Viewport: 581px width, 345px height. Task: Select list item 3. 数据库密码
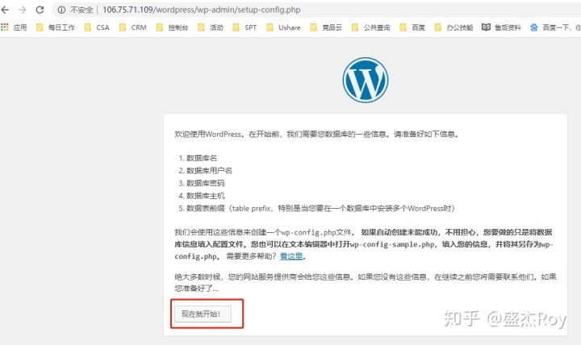point(202,183)
